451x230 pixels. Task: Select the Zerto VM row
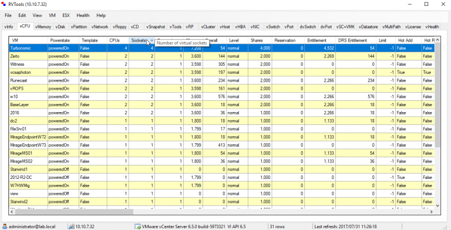point(221,56)
